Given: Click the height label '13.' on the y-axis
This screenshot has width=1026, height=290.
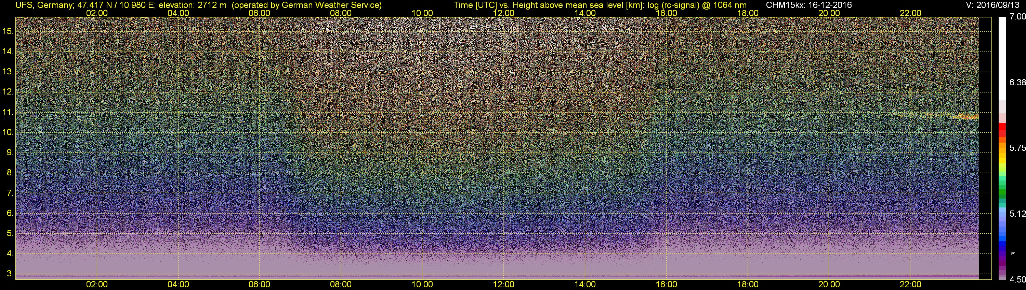Looking at the screenshot, I should coord(8,72).
